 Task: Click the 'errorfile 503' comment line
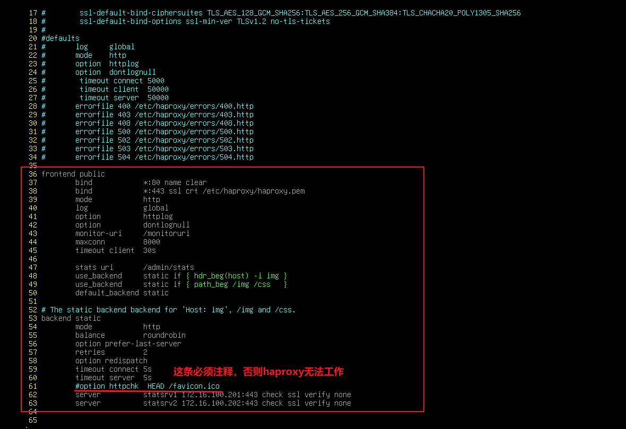(147, 148)
